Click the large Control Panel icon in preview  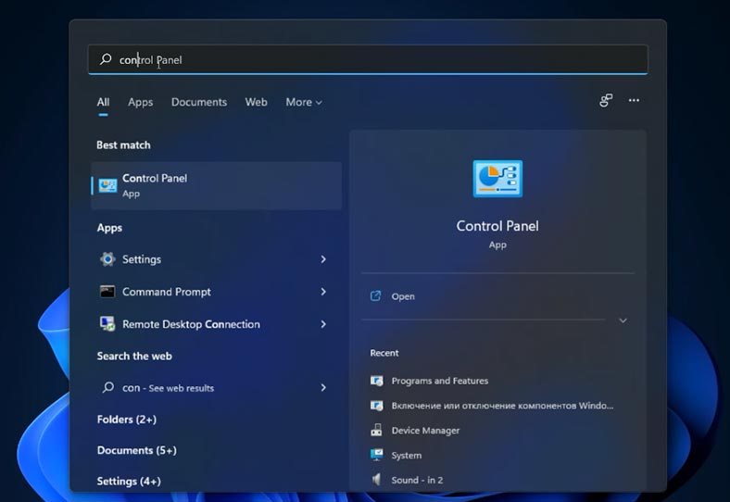tap(497, 179)
